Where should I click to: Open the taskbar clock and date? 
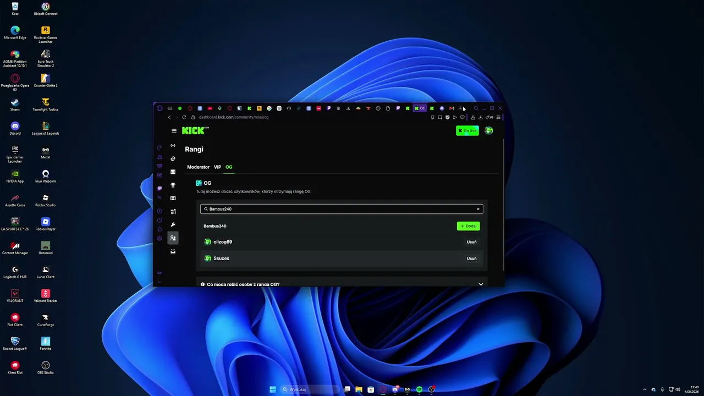click(x=692, y=389)
